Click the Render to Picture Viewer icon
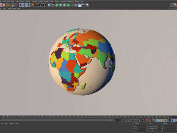Viewport: 177px width, 133px height. click(x=41, y=5)
